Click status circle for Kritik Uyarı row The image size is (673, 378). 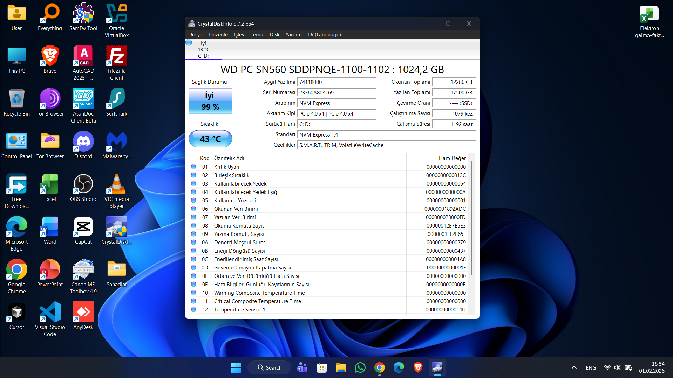point(193,167)
